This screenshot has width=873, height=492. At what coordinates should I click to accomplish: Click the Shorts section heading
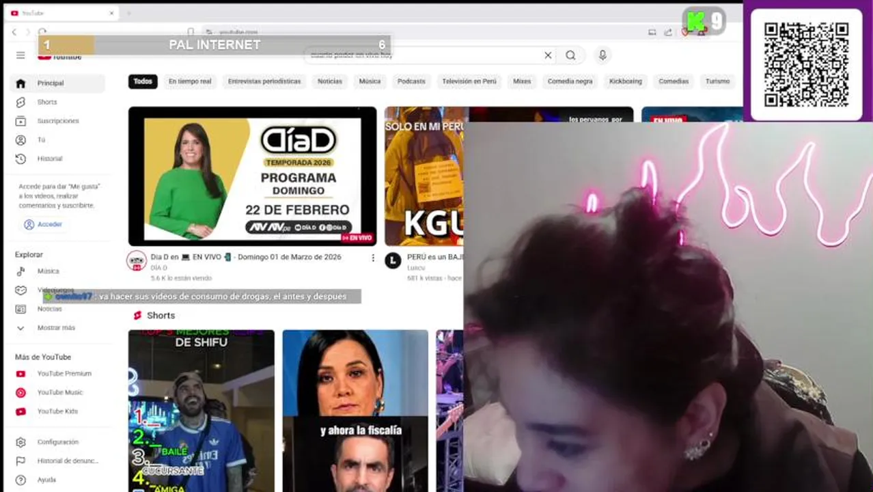[x=161, y=316]
